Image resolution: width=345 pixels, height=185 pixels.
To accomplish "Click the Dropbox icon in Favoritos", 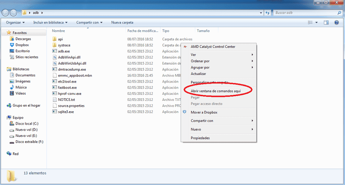I will tap(12, 45).
